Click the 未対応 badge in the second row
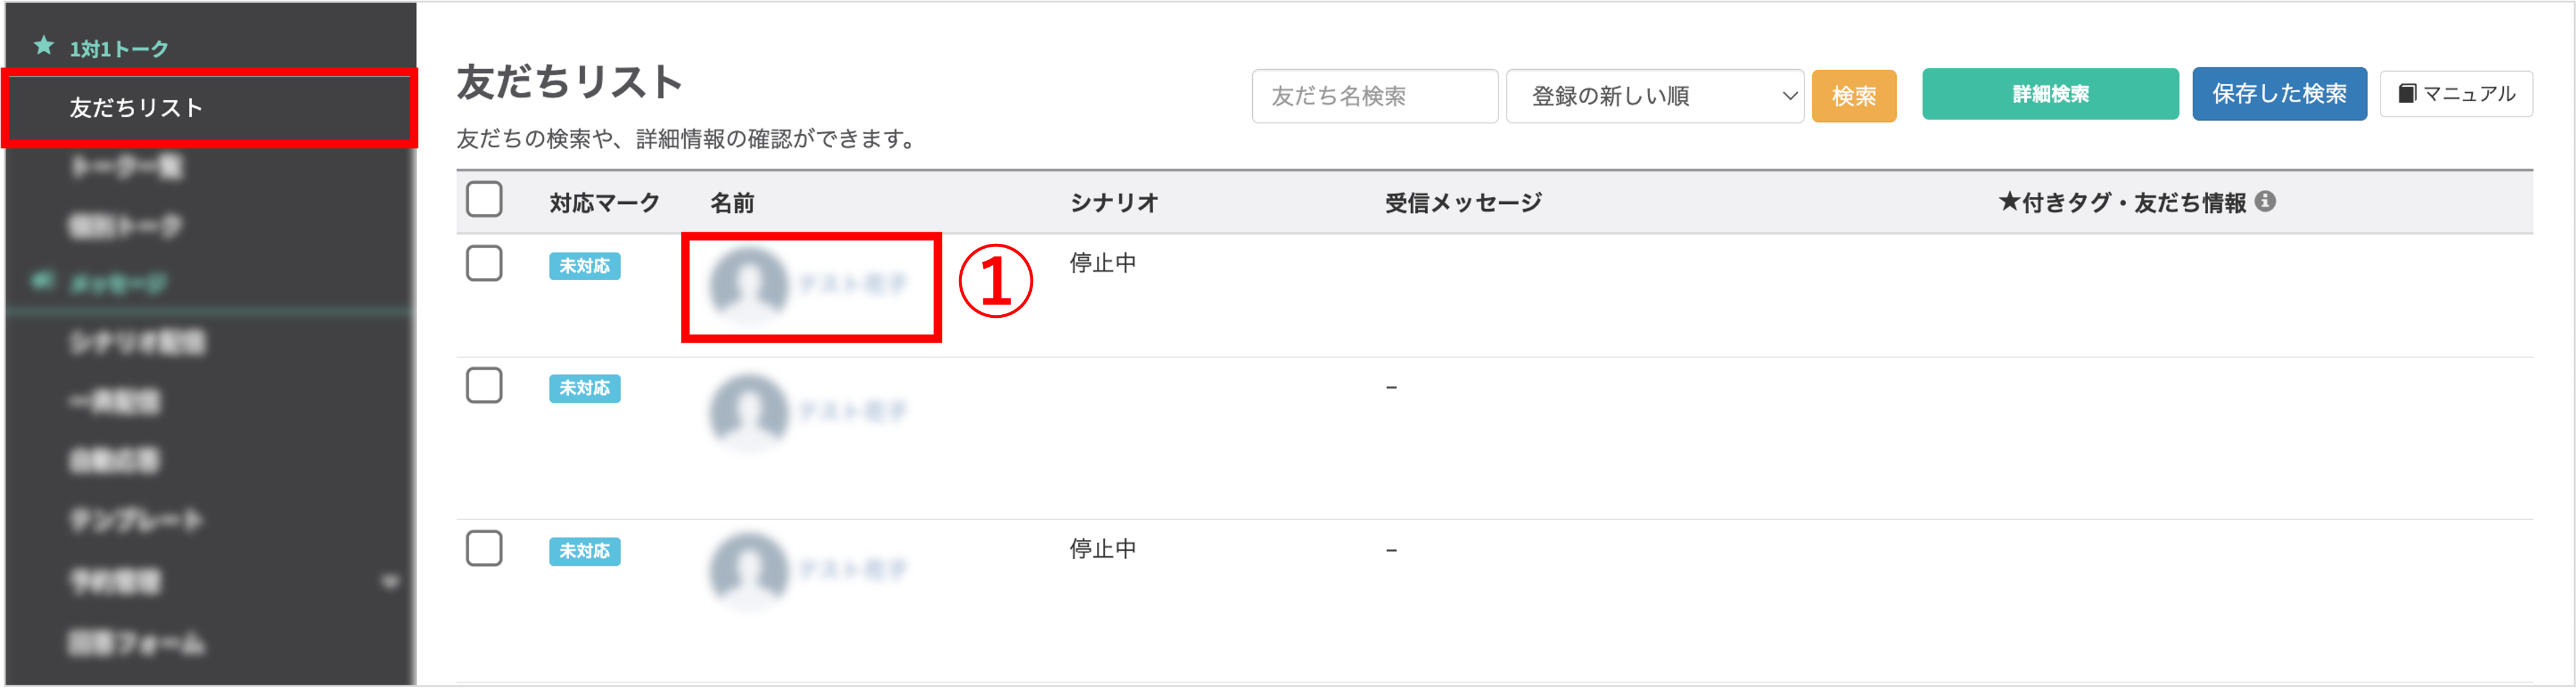This screenshot has height=689, width=2576. point(584,388)
